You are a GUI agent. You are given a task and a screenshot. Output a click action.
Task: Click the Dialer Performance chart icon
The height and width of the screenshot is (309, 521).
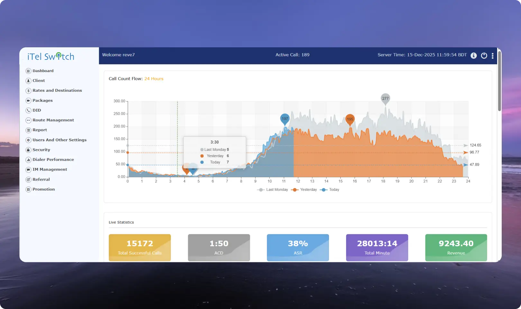pyautogui.click(x=28, y=160)
